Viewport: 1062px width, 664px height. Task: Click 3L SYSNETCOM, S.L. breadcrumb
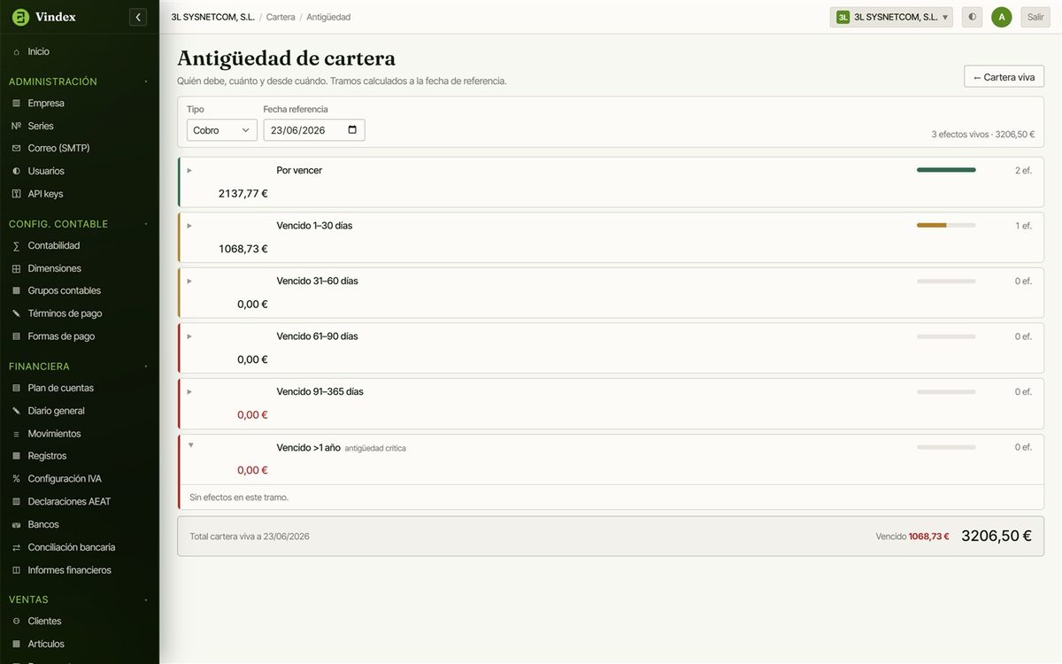click(212, 17)
